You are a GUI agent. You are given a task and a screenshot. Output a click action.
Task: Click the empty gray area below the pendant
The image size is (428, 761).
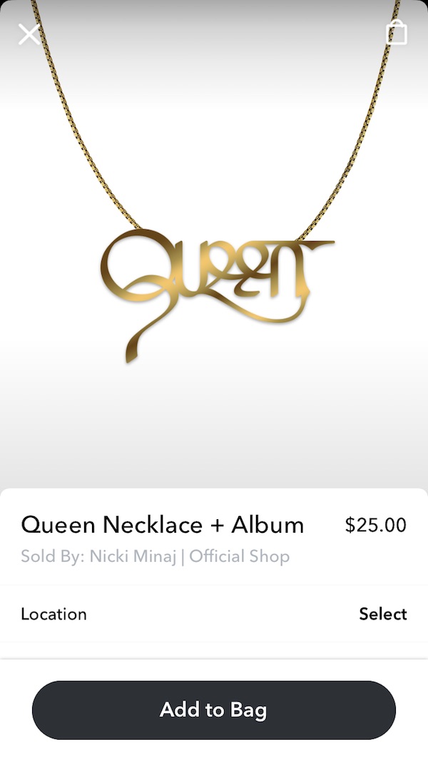(214, 427)
